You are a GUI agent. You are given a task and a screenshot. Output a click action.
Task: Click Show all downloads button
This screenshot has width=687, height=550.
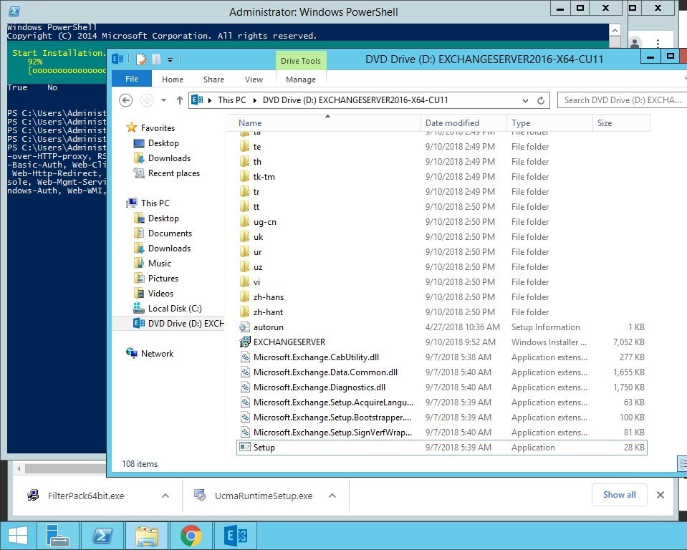(x=619, y=495)
